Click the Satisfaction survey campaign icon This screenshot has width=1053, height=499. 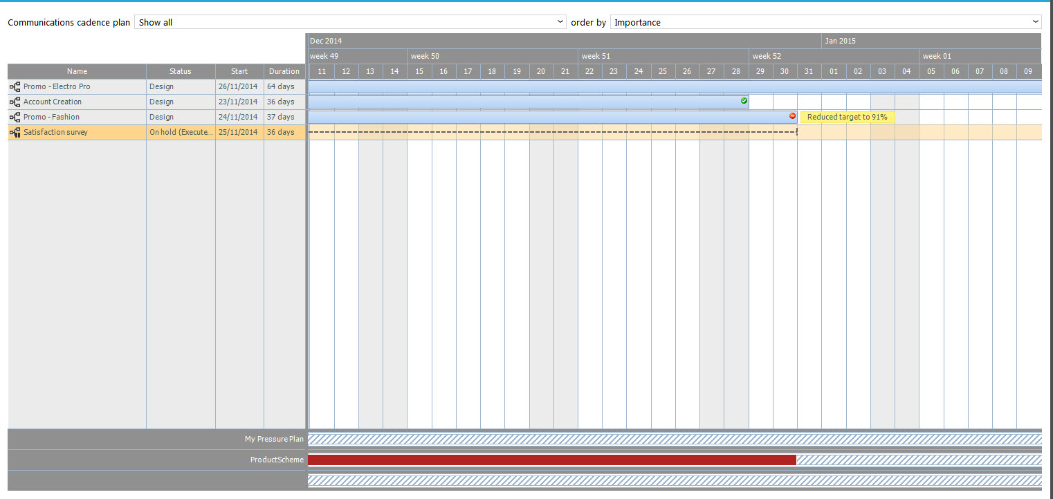click(x=15, y=133)
